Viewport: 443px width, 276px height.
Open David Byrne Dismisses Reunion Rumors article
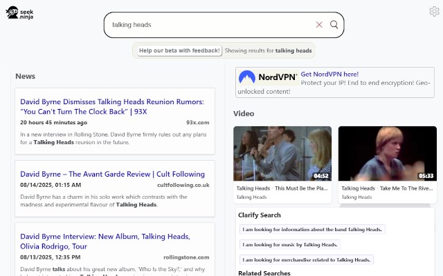112,107
